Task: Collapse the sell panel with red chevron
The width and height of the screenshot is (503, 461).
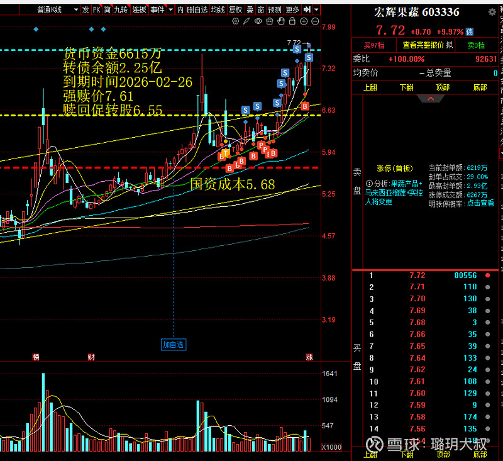Action: point(431,99)
